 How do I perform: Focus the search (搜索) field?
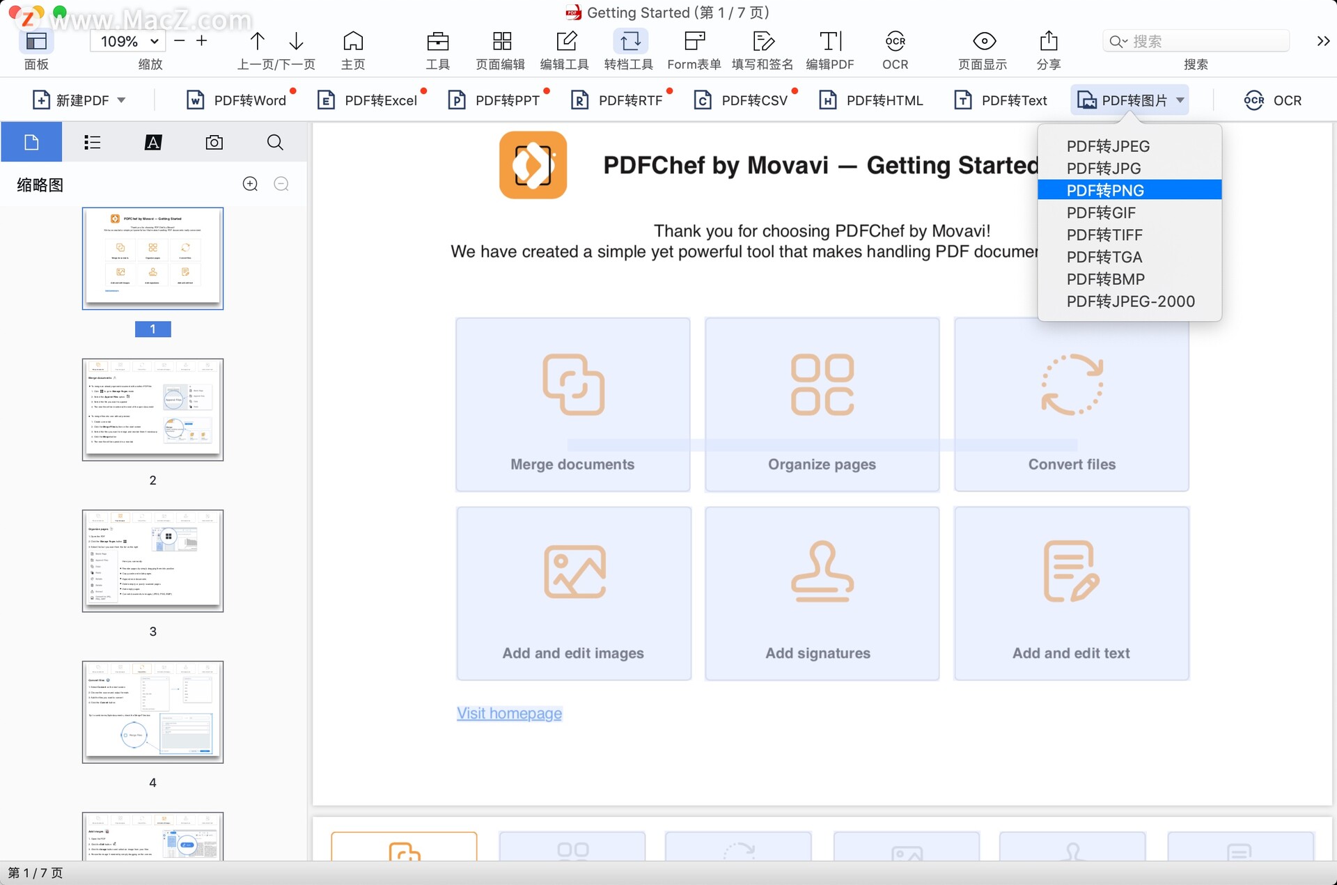pyautogui.click(x=1196, y=41)
